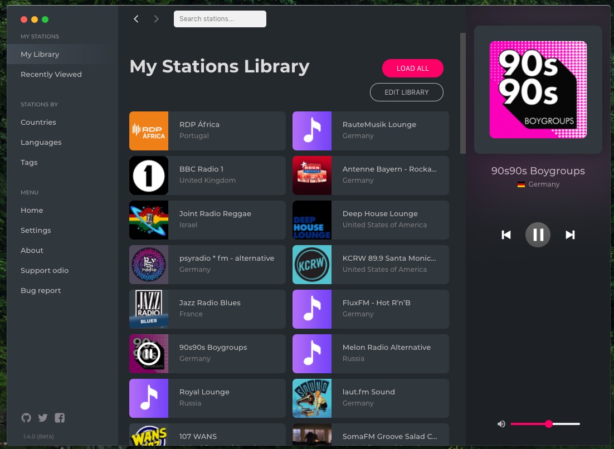Click the Antenne Bayern Rock logo
Image resolution: width=614 pixels, height=449 pixels.
tap(312, 175)
